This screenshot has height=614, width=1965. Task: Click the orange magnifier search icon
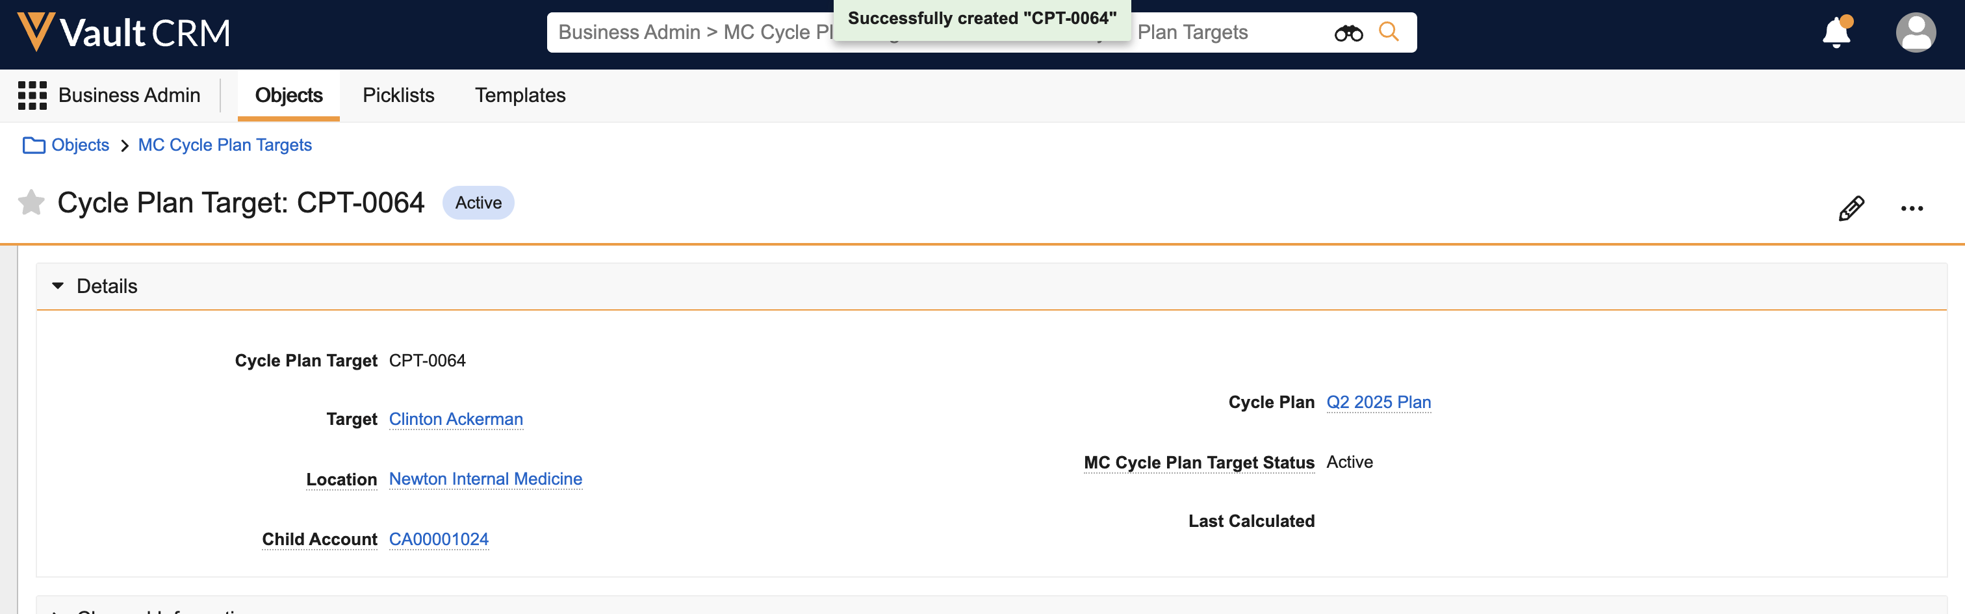coord(1389,32)
